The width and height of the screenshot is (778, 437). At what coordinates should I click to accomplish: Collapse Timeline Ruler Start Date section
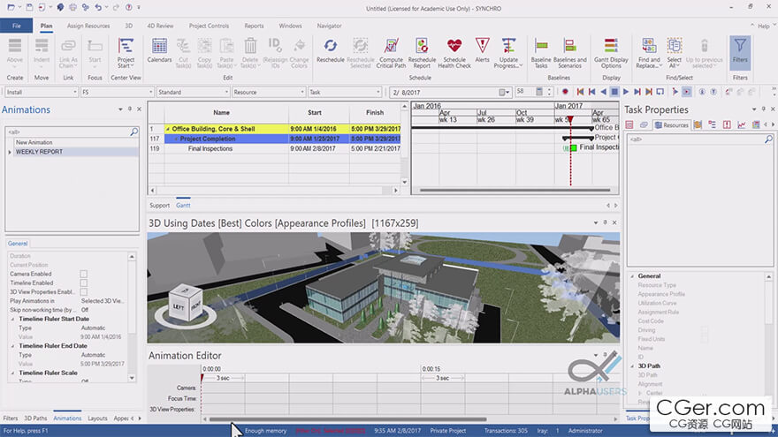[13, 319]
